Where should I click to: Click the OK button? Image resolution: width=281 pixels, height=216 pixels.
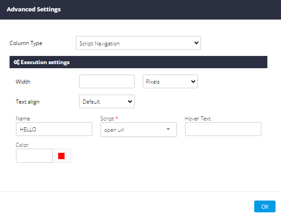point(265,206)
